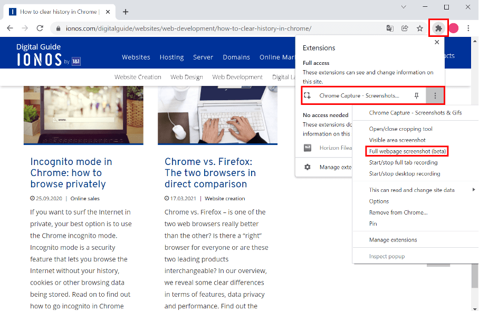The width and height of the screenshot is (479, 311).
Task: Click the IONOS Digital Guide logo
Action: [x=48, y=55]
